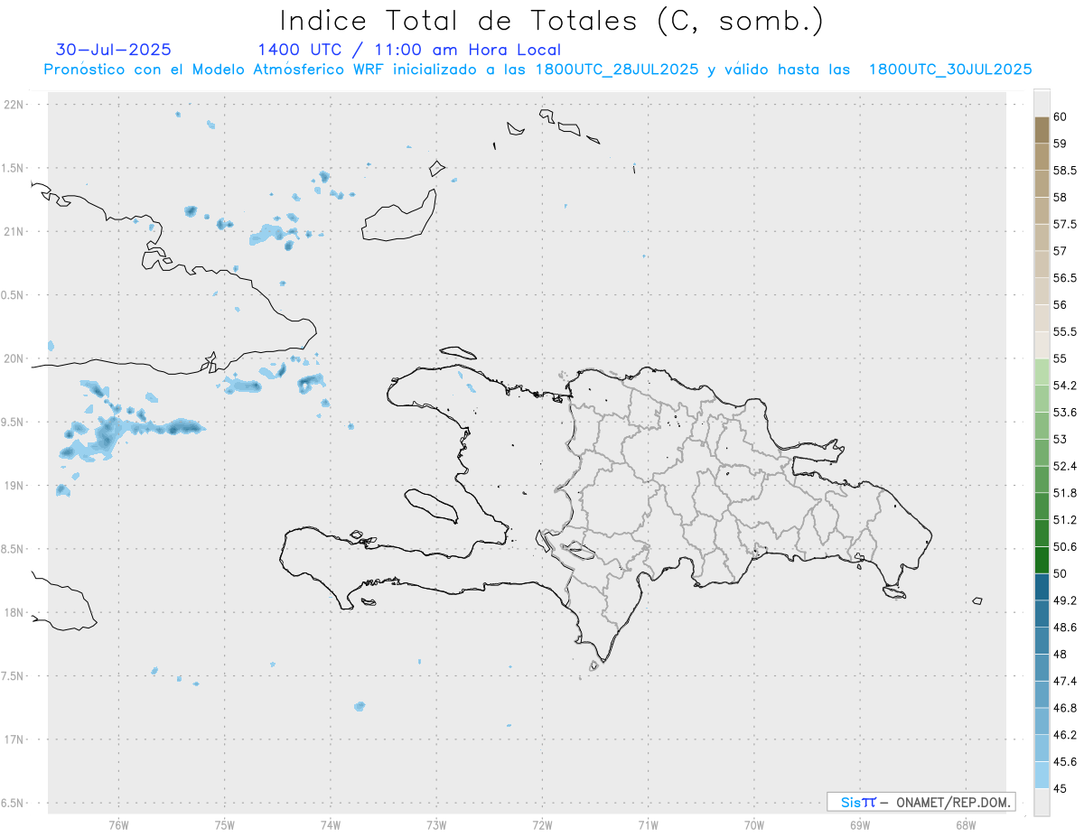
Task: Click the '48.6' colorbar label
Action: click(x=1064, y=628)
